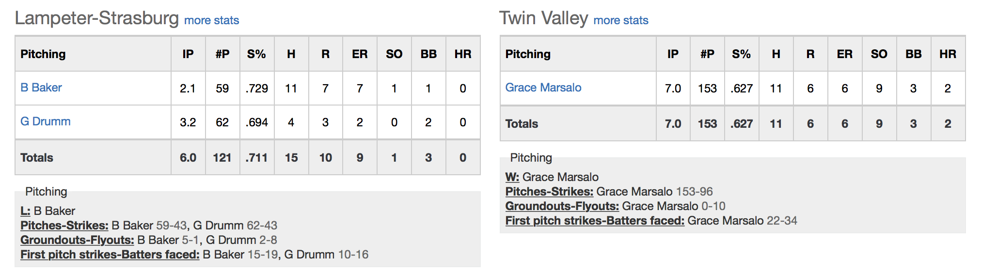Click Lampeter-Strasburg team heading

tap(97, 18)
